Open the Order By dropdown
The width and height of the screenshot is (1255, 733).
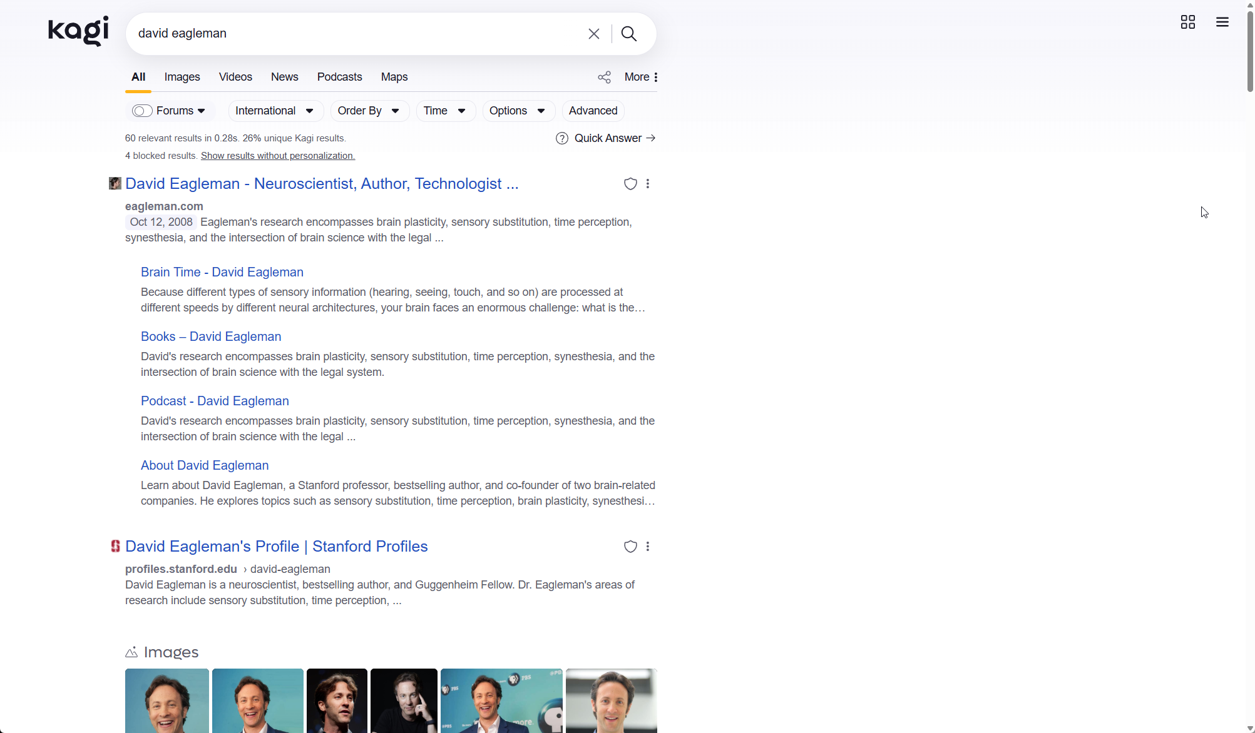tap(369, 111)
